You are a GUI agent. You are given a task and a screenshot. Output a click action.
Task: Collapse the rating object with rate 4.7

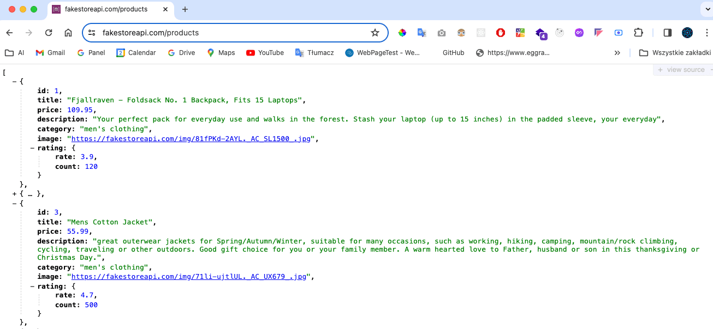click(x=33, y=286)
